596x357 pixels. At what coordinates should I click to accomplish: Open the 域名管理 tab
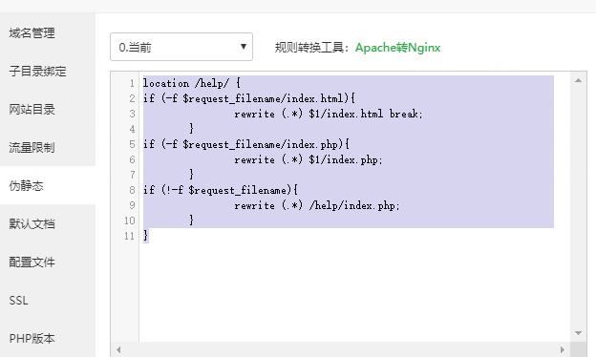pyautogui.click(x=32, y=33)
